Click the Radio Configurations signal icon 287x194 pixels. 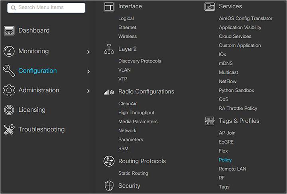[x=109, y=92]
